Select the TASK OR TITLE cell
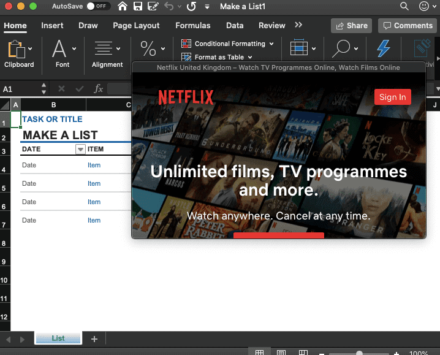Screen dimensions: 440x355 click(x=52, y=119)
